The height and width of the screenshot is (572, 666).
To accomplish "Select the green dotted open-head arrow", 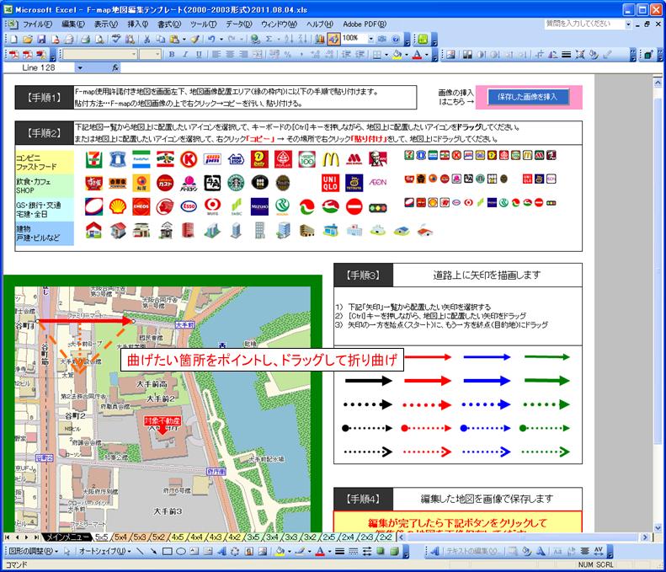I will pos(546,452).
